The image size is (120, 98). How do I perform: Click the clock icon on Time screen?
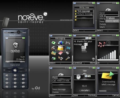tap(78, 77)
